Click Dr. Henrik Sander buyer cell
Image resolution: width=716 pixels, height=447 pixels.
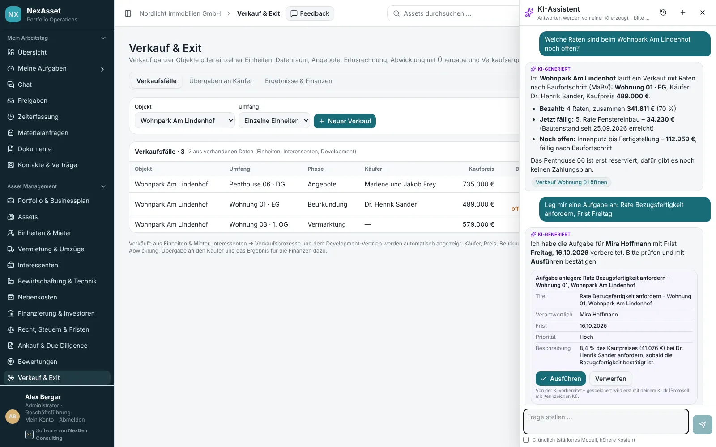390,204
